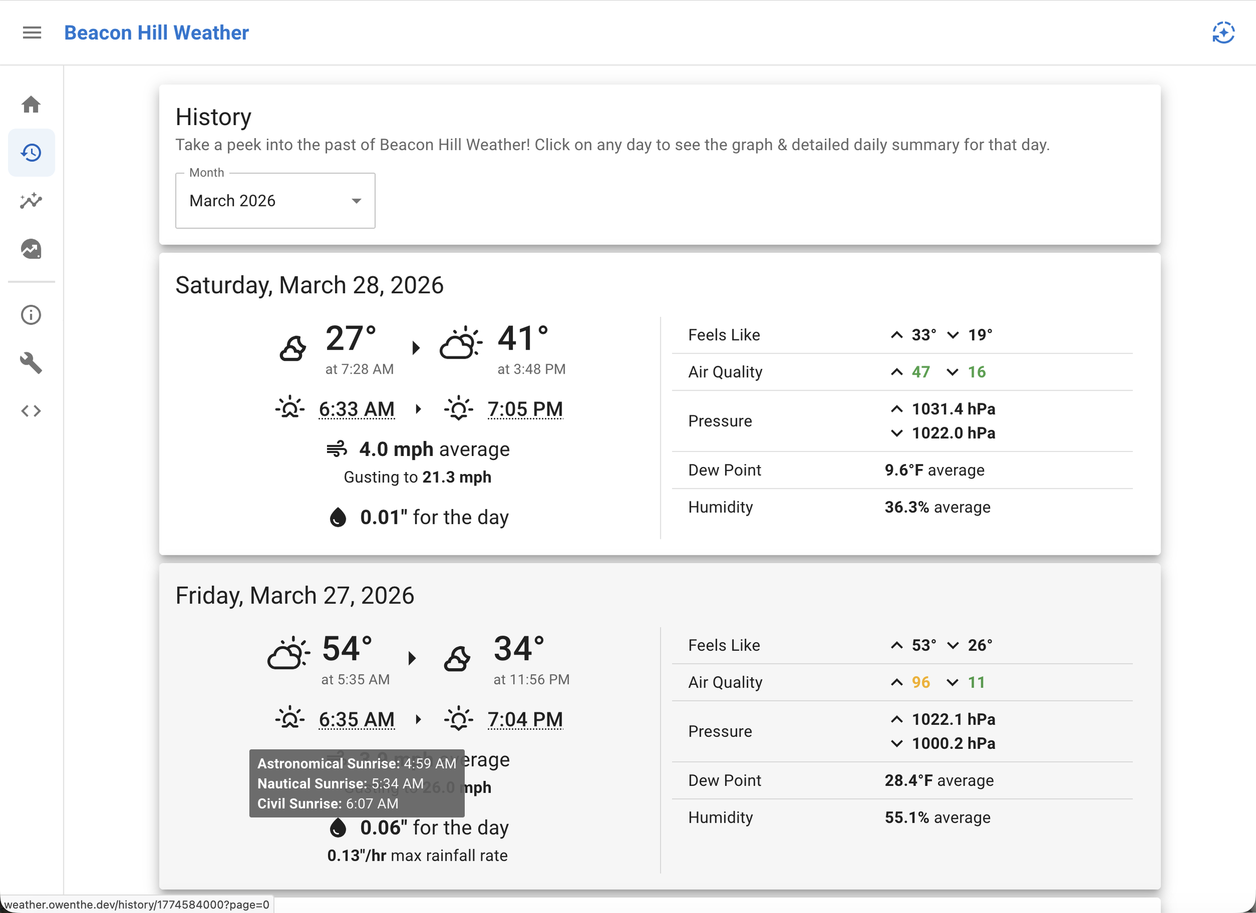Click the Civil Sunrise tooltip popup

[357, 783]
